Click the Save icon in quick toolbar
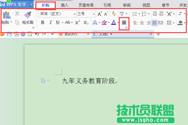Viewport: 188px width, 125px height. tap(9, 34)
